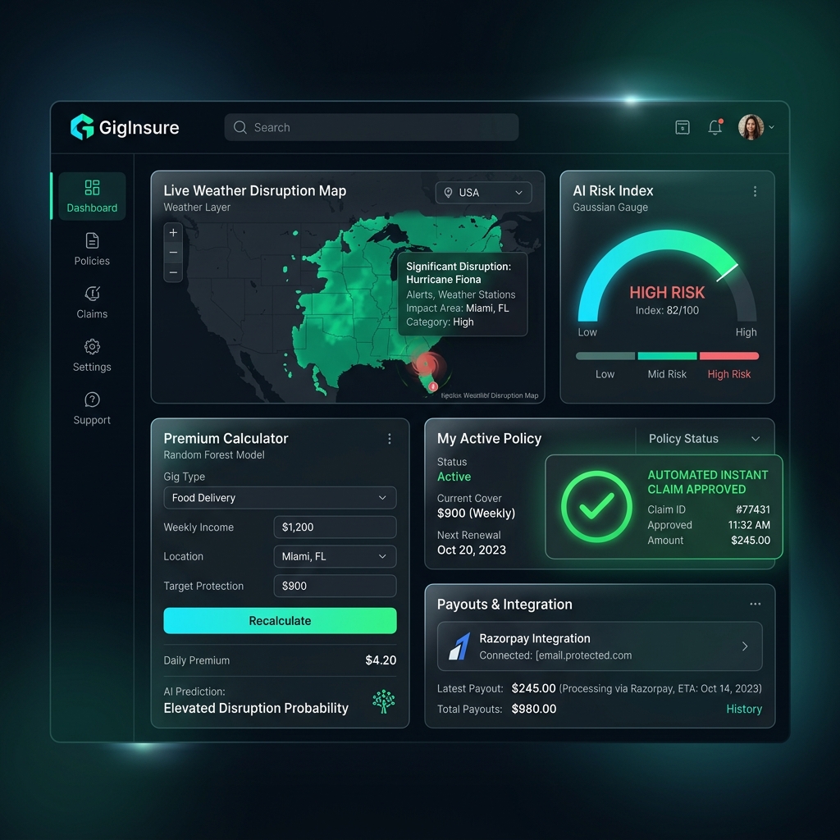The image size is (840, 840).
Task: Click the location pin icon in USA selector
Action: pyautogui.click(x=449, y=192)
